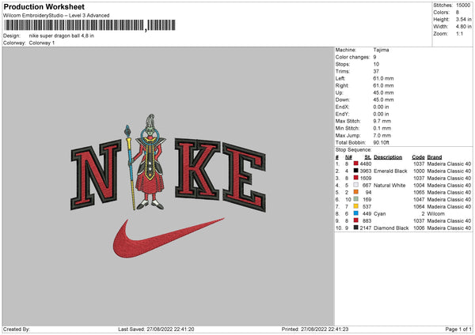This screenshot has height=335, width=475.
Task: Click the Stops value '10'
Action: click(376, 64)
